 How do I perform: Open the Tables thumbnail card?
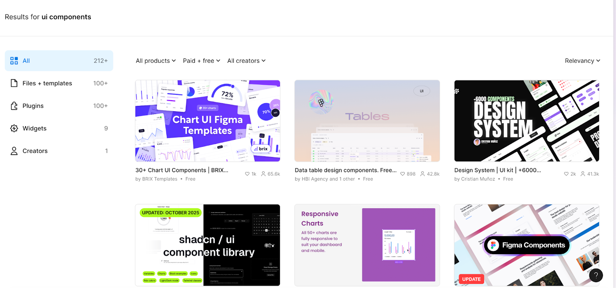[367, 121]
